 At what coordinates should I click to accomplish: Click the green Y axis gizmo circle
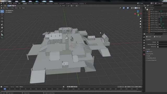[x=138, y=15]
